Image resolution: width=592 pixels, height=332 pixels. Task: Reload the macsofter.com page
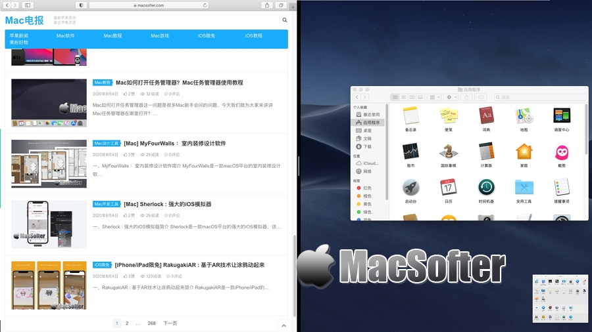tap(205, 5)
